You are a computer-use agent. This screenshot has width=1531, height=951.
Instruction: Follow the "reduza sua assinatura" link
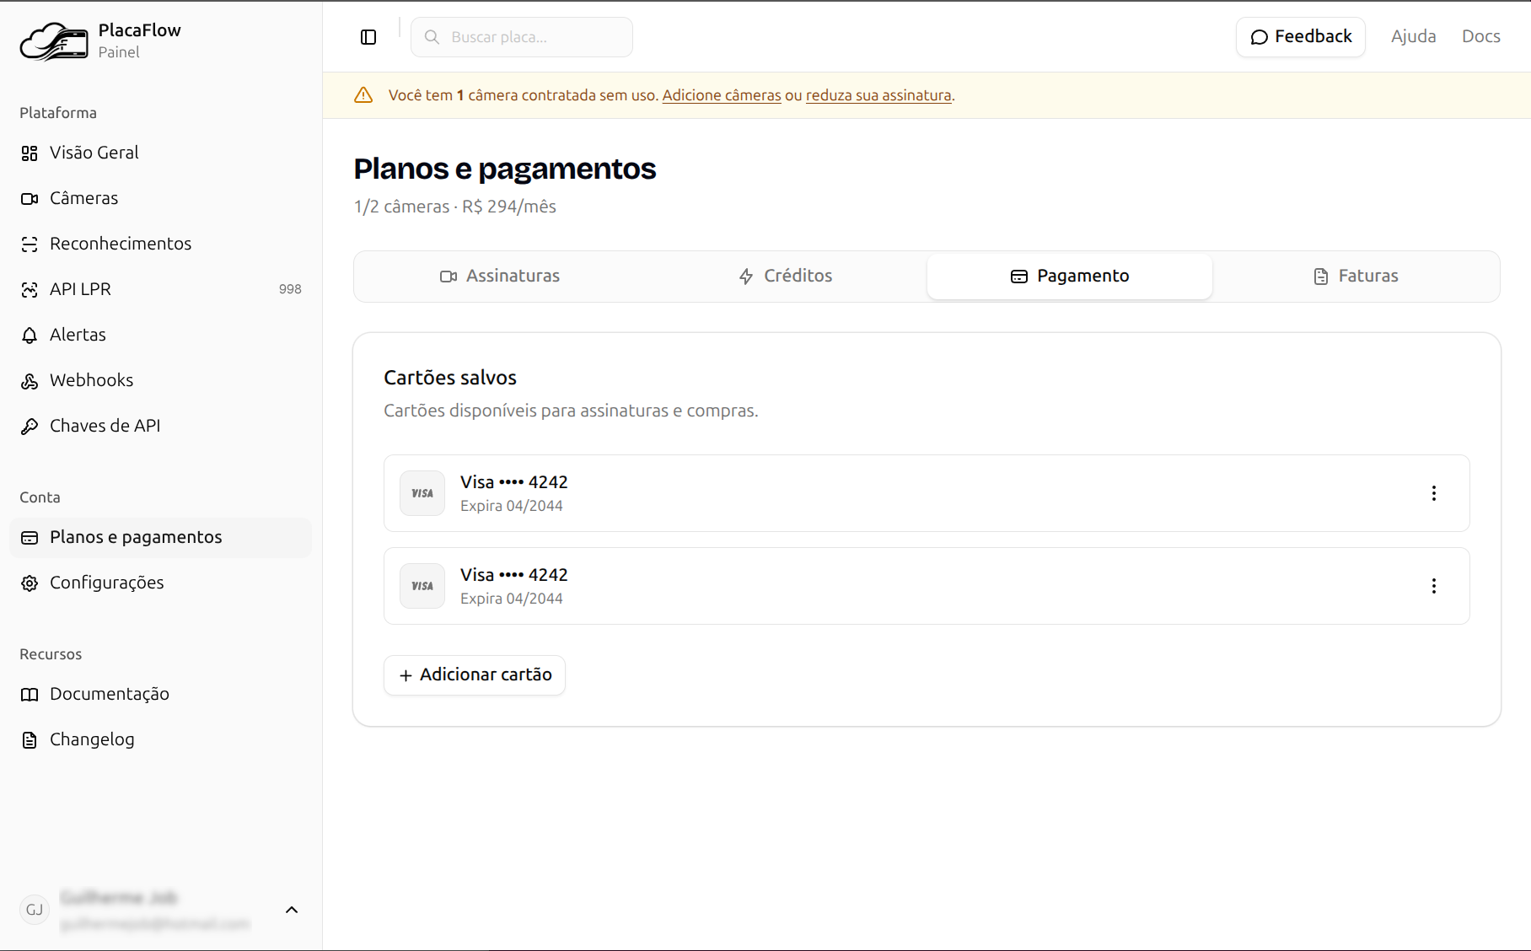click(x=878, y=95)
